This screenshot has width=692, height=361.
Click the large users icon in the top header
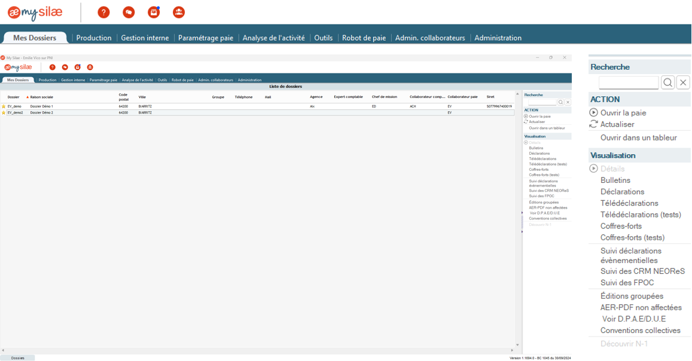click(x=179, y=12)
